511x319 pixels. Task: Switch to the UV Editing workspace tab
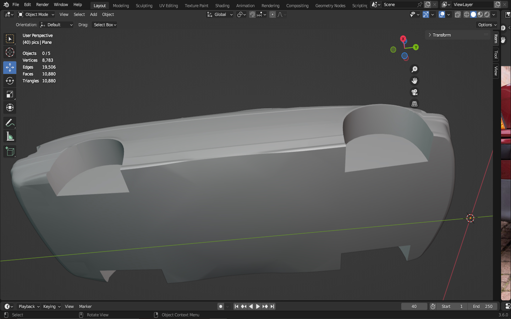coord(169,6)
